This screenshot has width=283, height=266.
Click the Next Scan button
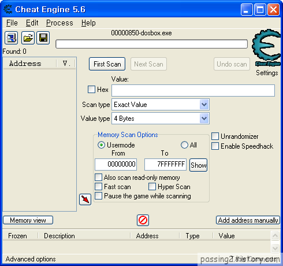(x=148, y=64)
